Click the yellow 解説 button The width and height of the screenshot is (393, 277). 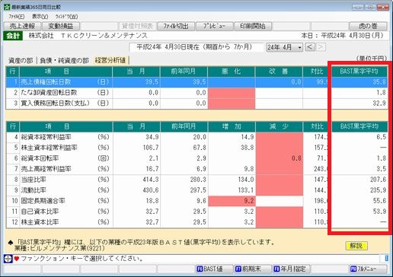(x=356, y=246)
